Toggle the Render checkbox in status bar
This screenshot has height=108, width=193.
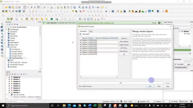[172, 101]
